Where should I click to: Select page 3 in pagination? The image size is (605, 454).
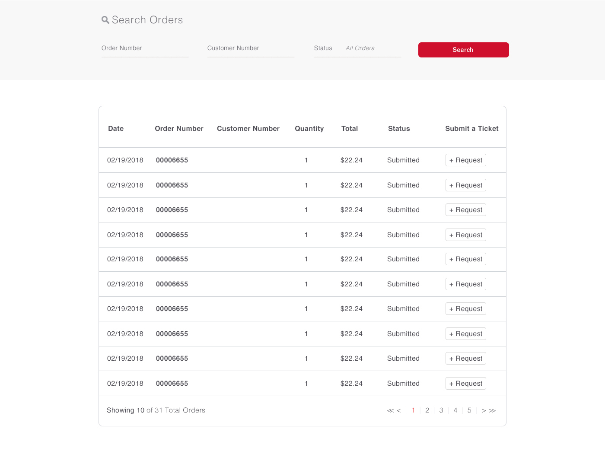[x=441, y=410]
